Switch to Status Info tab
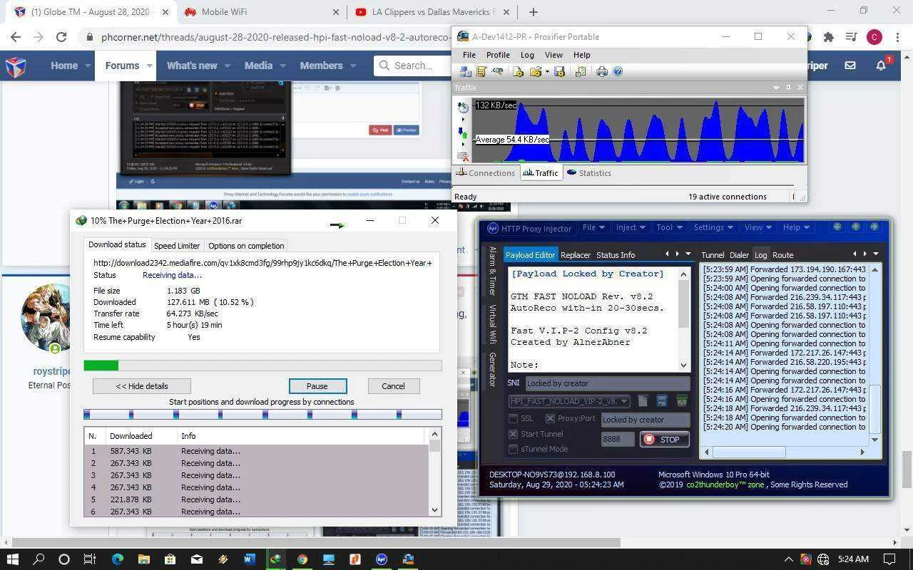Image resolution: width=913 pixels, height=570 pixels. [x=616, y=255]
